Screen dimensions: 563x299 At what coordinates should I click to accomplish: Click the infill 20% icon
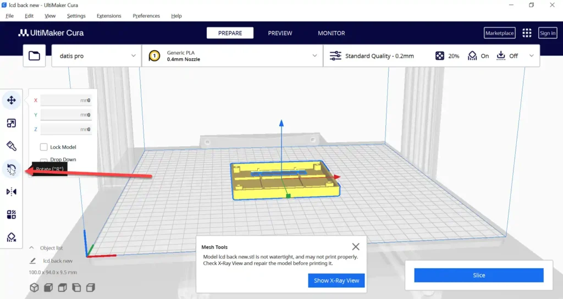point(439,56)
